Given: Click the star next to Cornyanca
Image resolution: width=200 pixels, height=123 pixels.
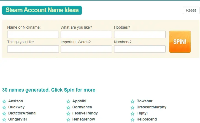Looking at the screenshot, I should pos(68,107).
